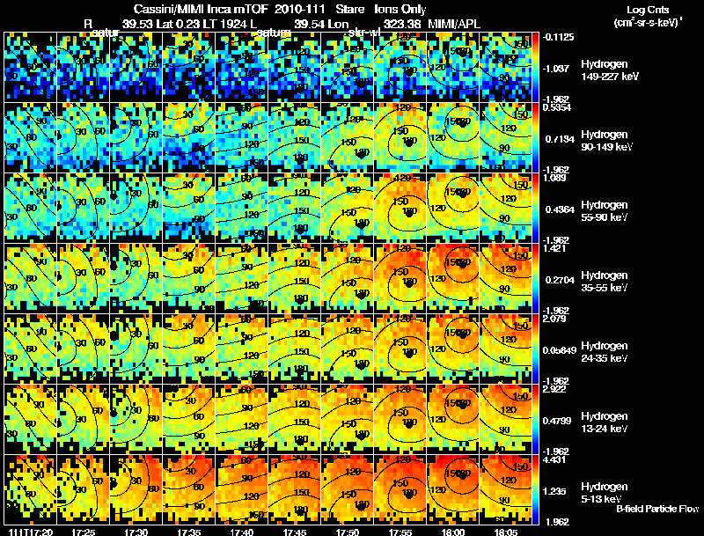Select the 0.7134 color scale value
Viewport: 704px width, 536px height.
[x=560, y=139]
